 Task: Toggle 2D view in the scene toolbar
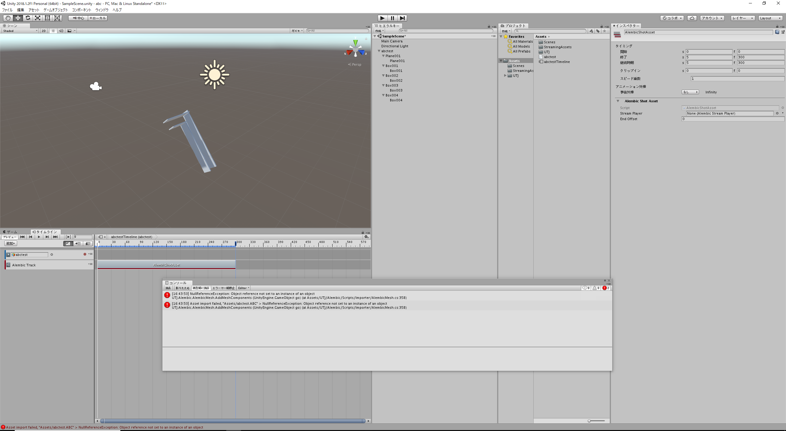click(x=44, y=31)
